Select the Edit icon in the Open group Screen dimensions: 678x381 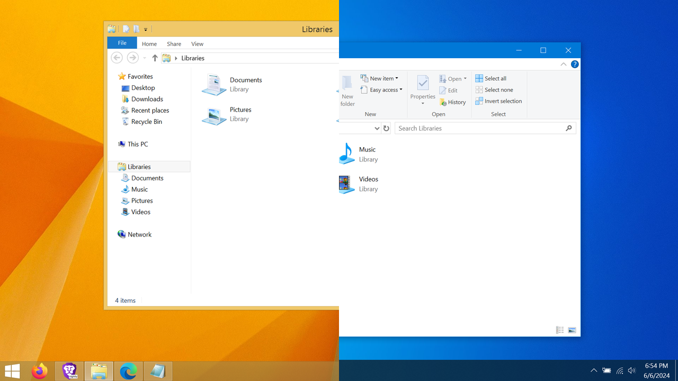click(443, 90)
